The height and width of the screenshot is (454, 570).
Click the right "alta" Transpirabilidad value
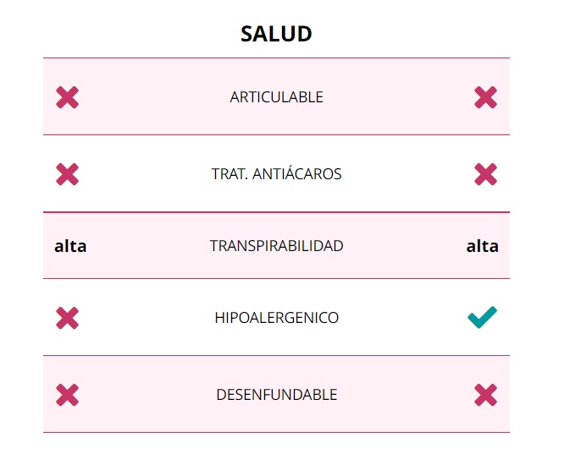482,247
